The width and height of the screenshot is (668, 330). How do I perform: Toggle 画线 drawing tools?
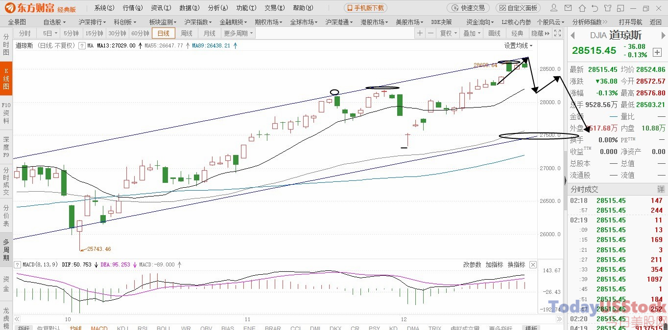point(495,33)
